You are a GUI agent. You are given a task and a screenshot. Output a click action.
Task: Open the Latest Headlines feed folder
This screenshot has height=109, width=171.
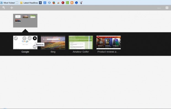[x=29, y=3]
